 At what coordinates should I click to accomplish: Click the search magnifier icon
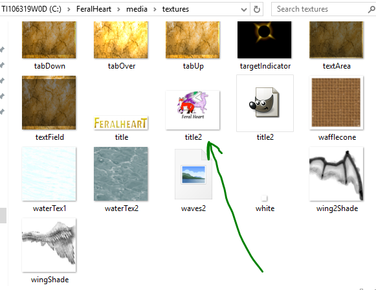371,9
